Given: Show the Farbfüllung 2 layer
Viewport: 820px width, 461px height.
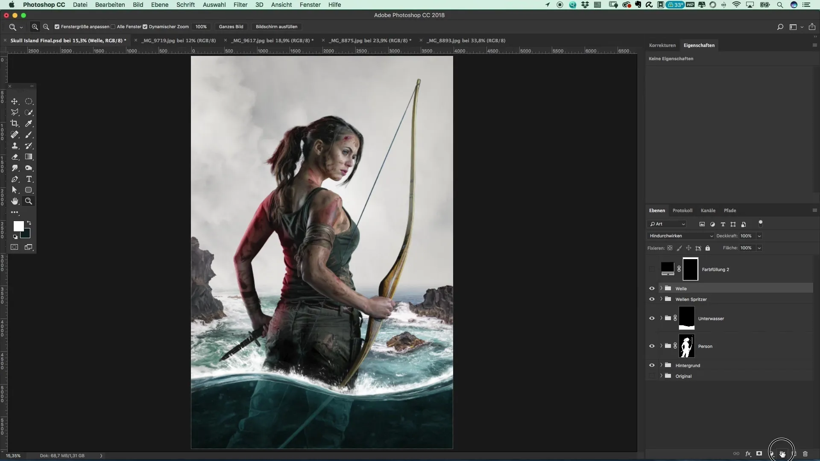Looking at the screenshot, I should pyautogui.click(x=652, y=269).
